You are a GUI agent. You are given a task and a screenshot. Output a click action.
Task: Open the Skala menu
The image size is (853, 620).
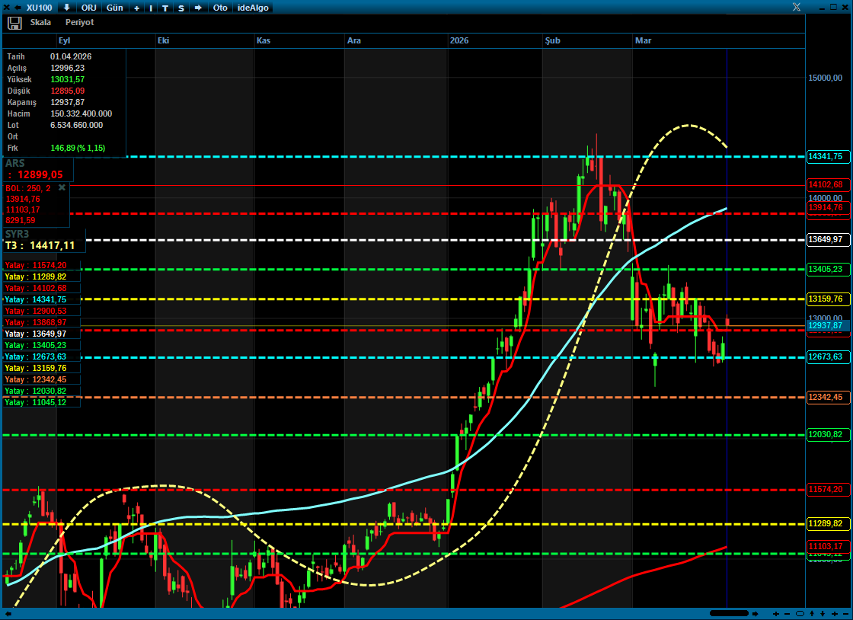[41, 22]
